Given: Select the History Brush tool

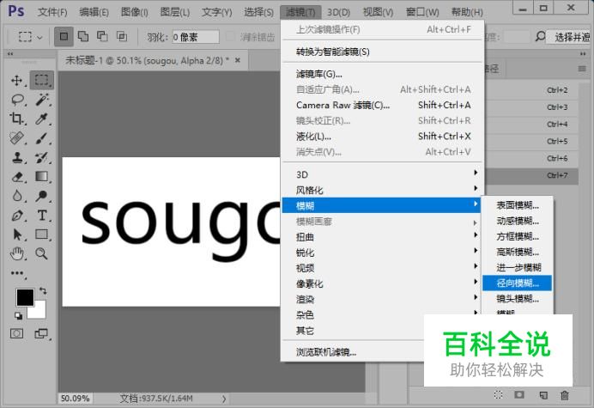Looking at the screenshot, I should pyautogui.click(x=42, y=157).
